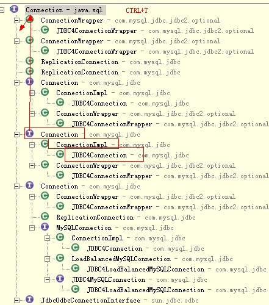Collapse the root Connection - java.sql node

2,10
